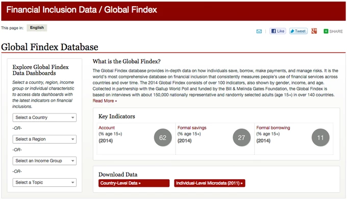Click the Google Plus share icon
This screenshot has height=200, width=347.
coord(314,31)
